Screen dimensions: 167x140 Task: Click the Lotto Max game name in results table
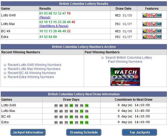pos(8,24)
